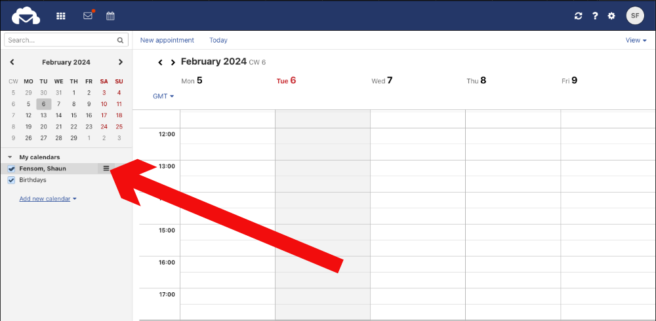Open the calendar icon in top bar

(110, 16)
